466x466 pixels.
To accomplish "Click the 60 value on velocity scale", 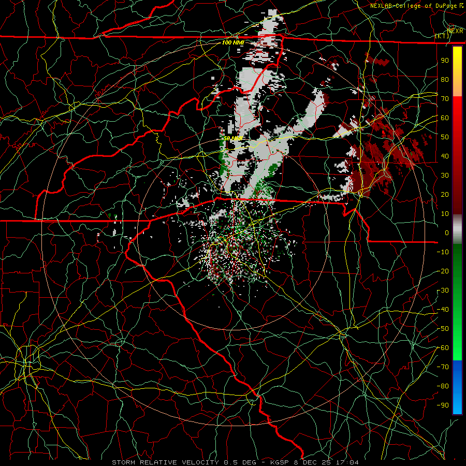I will pyautogui.click(x=445, y=118).
